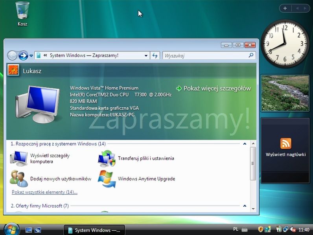The height and width of the screenshot is (235, 313).
Task: Click the Nazwa komputera: LUKASZ-PC text
Action: (102, 115)
